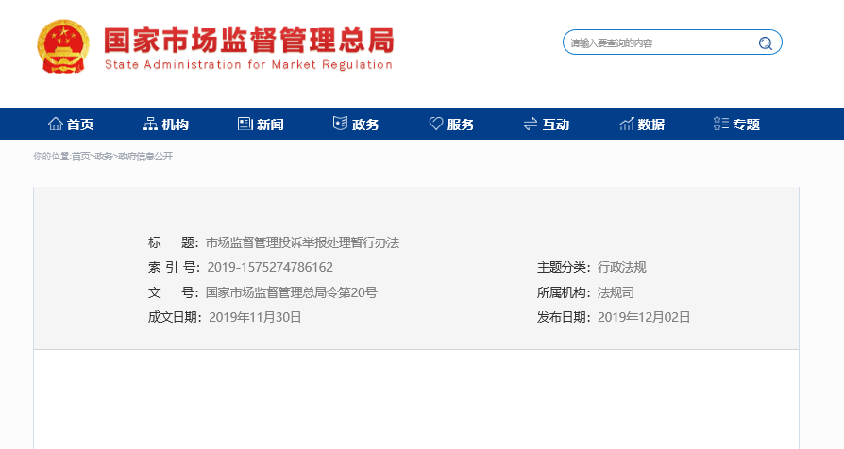The width and height of the screenshot is (844, 449).
Task: Click the heart icon beside 服务
Action: click(435, 124)
